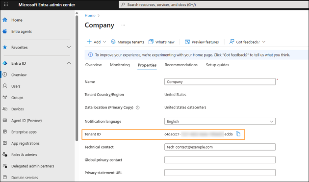Viewport: 309px width, 182px height.
Task: Open the Notification language dropdown
Action: click(x=220, y=121)
